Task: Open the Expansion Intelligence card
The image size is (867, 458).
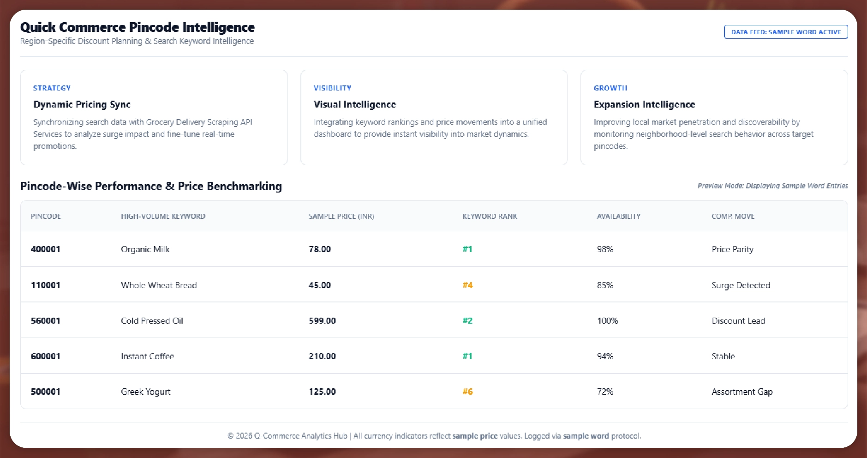Action: (713, 117)
